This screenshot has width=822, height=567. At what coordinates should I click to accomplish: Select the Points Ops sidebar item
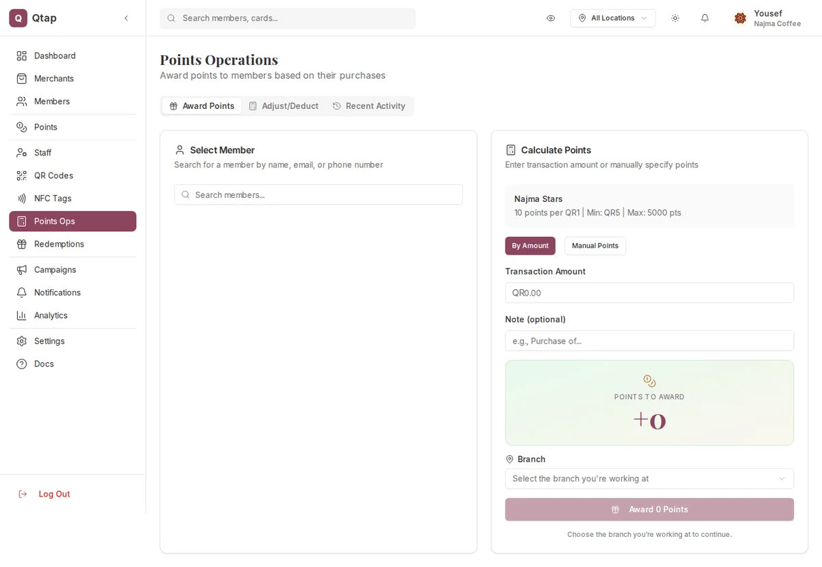(x=73, y=221)
